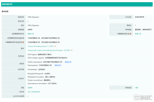Viewport: 154px width, 102px height.
Task: Click the 药品名称 row label
Action: point(21,17)
